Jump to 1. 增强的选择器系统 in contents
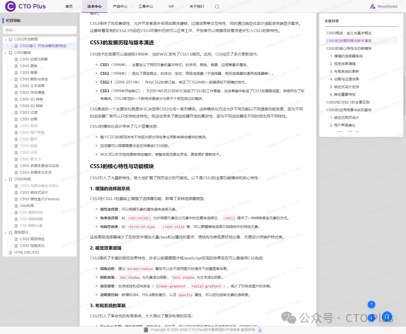The height and width of the screenshot is (334, 406). point(346,56)
